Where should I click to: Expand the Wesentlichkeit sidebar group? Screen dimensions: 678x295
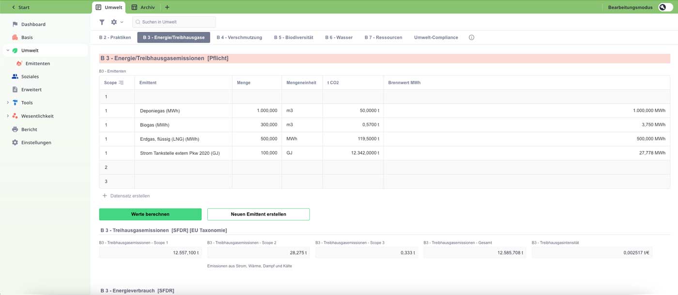click(x=8, y=116)
